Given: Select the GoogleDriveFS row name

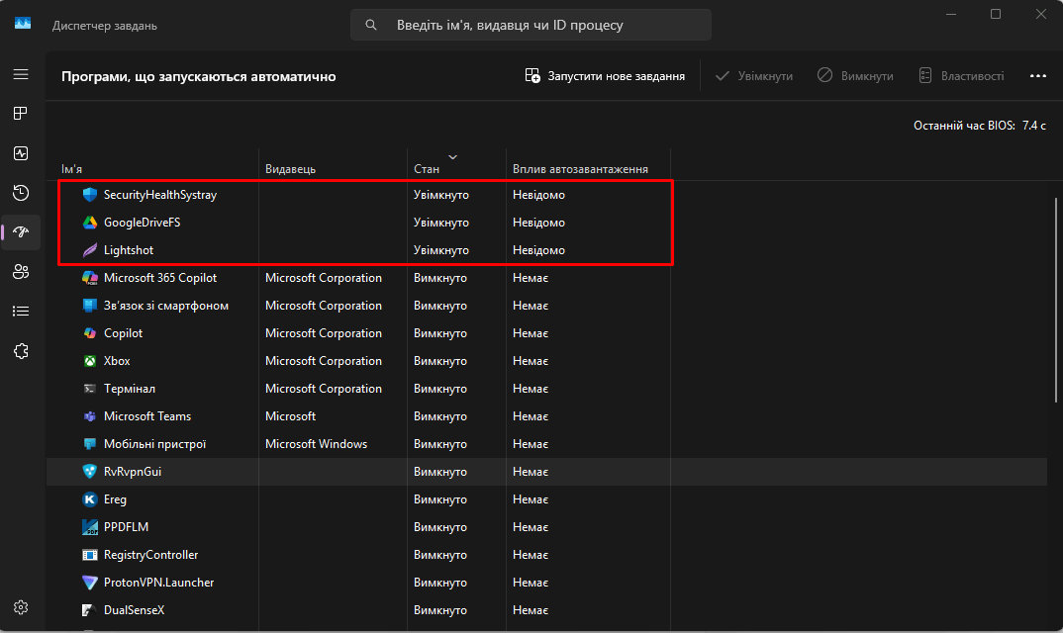Looking at the screenshot, I should tap(142, 223).
